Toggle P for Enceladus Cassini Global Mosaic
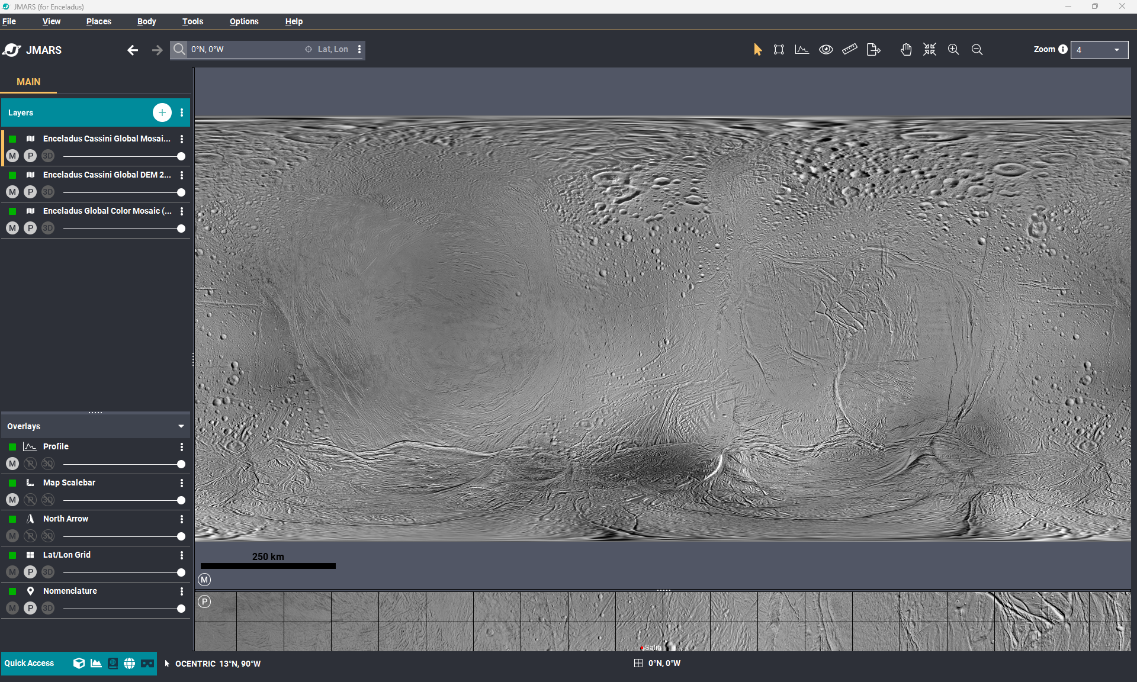 tap(30, 156)
